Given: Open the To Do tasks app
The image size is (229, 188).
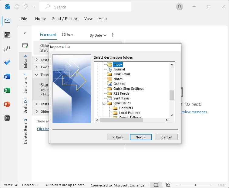Looking at the screenshot, I should pos(7,63).
